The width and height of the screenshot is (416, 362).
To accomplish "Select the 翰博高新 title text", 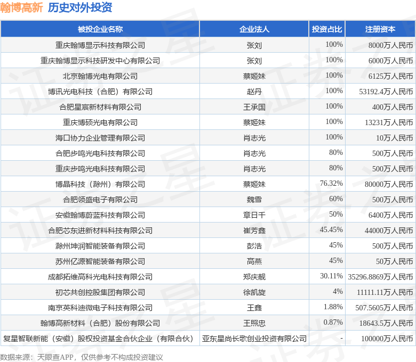I will 21,7.
